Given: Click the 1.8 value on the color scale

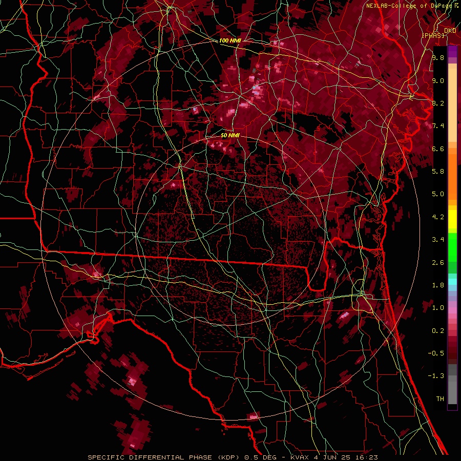Looking at the screenshot, I should tap(438, 285).
